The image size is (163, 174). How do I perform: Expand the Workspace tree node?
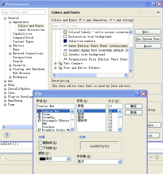(10, 77)
